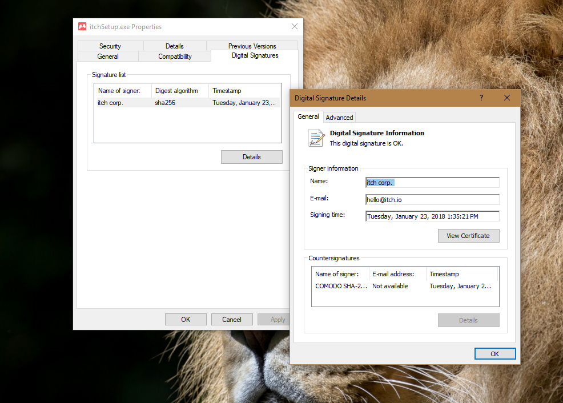The width and height of the screenshot is (563, 403).
Task: Close the Digital Signature Details dialog
Action: [x=507, y=98]
